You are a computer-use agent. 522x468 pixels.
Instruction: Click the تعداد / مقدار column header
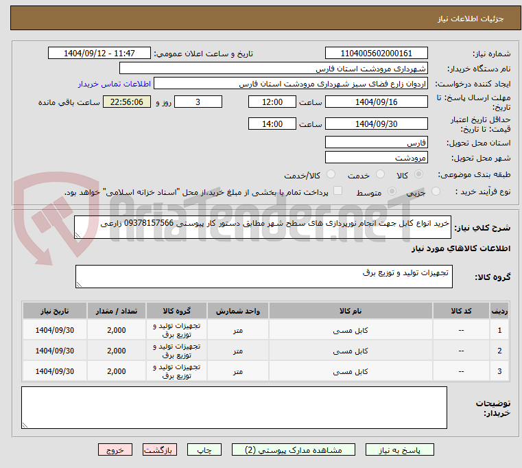[x=117, y=311]
